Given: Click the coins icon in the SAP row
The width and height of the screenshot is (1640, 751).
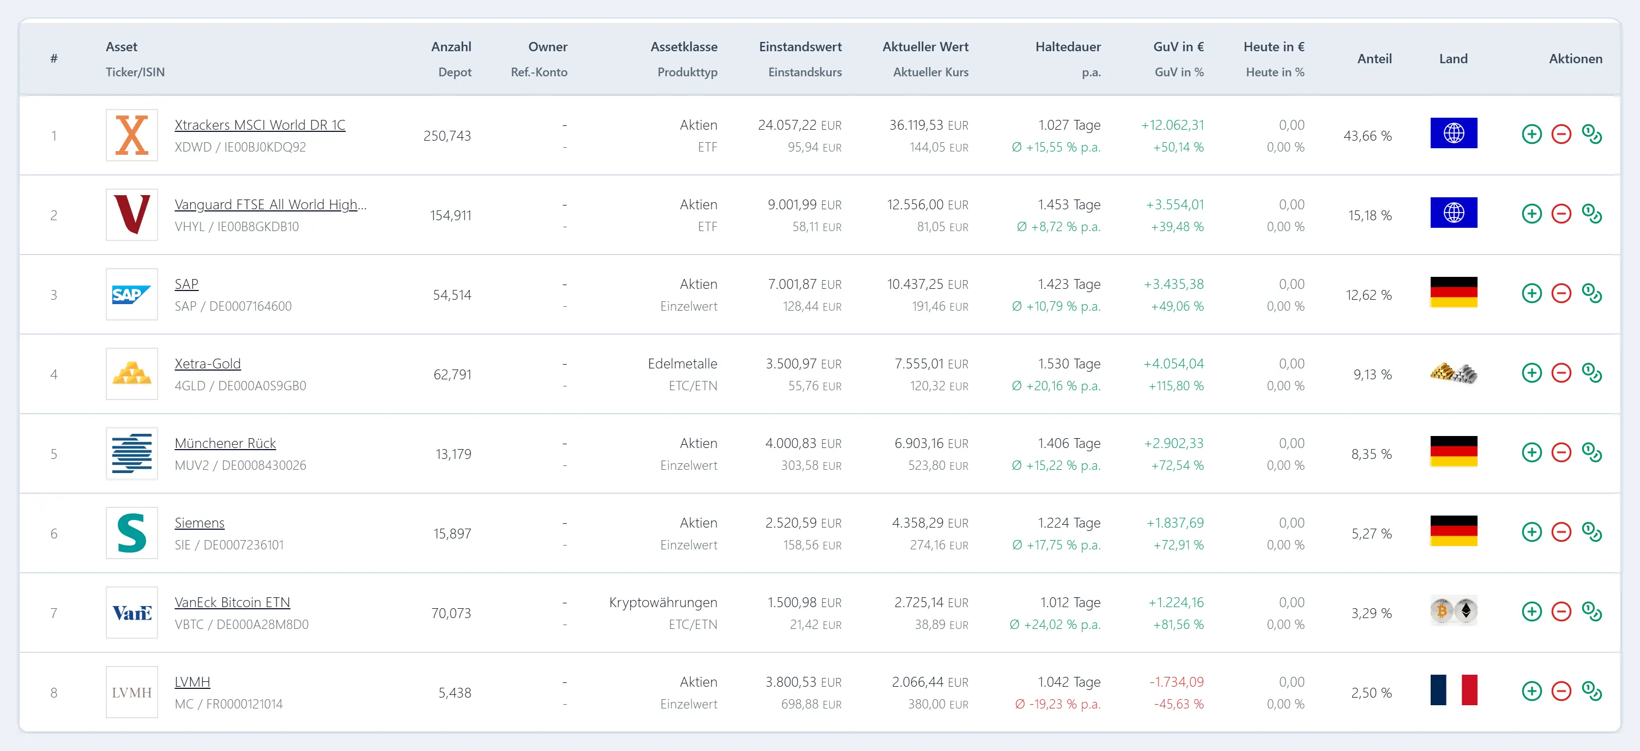Looking at the screenshot, I should [x=1591, y=293].
